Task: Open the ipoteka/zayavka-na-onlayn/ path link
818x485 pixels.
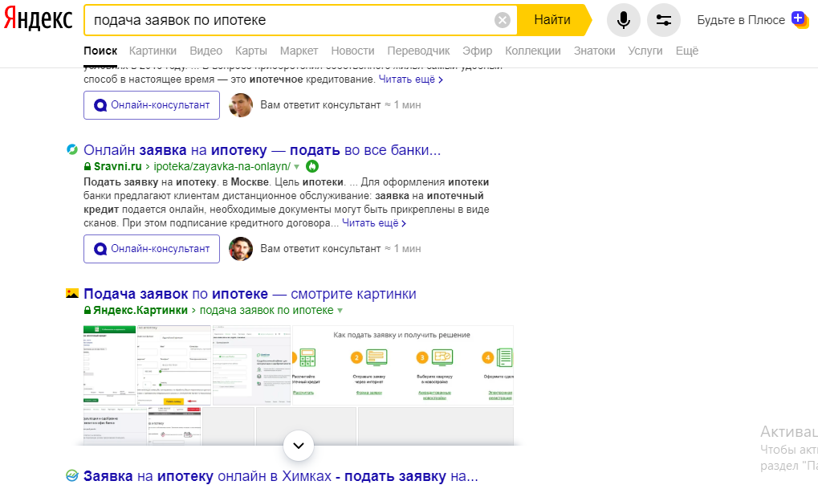Action: pos(222,166)
